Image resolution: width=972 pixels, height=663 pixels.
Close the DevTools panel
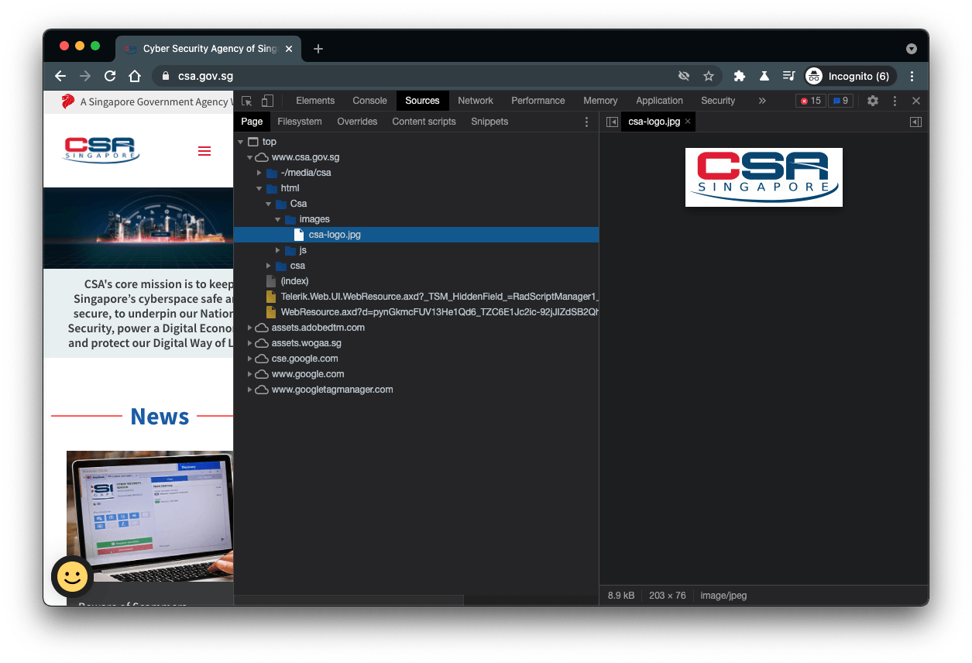(x=916, y=101)
